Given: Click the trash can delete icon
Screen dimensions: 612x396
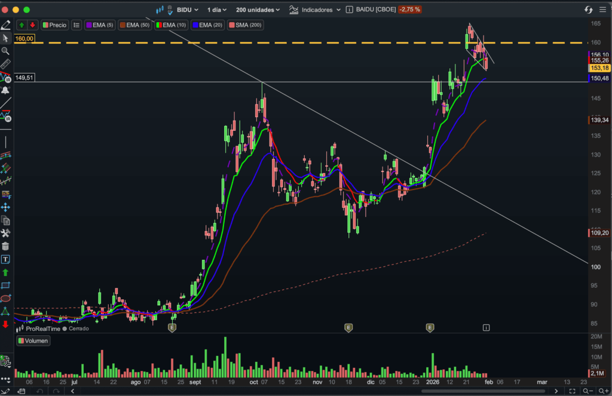Looking at the screenshot, I should click(x=5, y=246).
